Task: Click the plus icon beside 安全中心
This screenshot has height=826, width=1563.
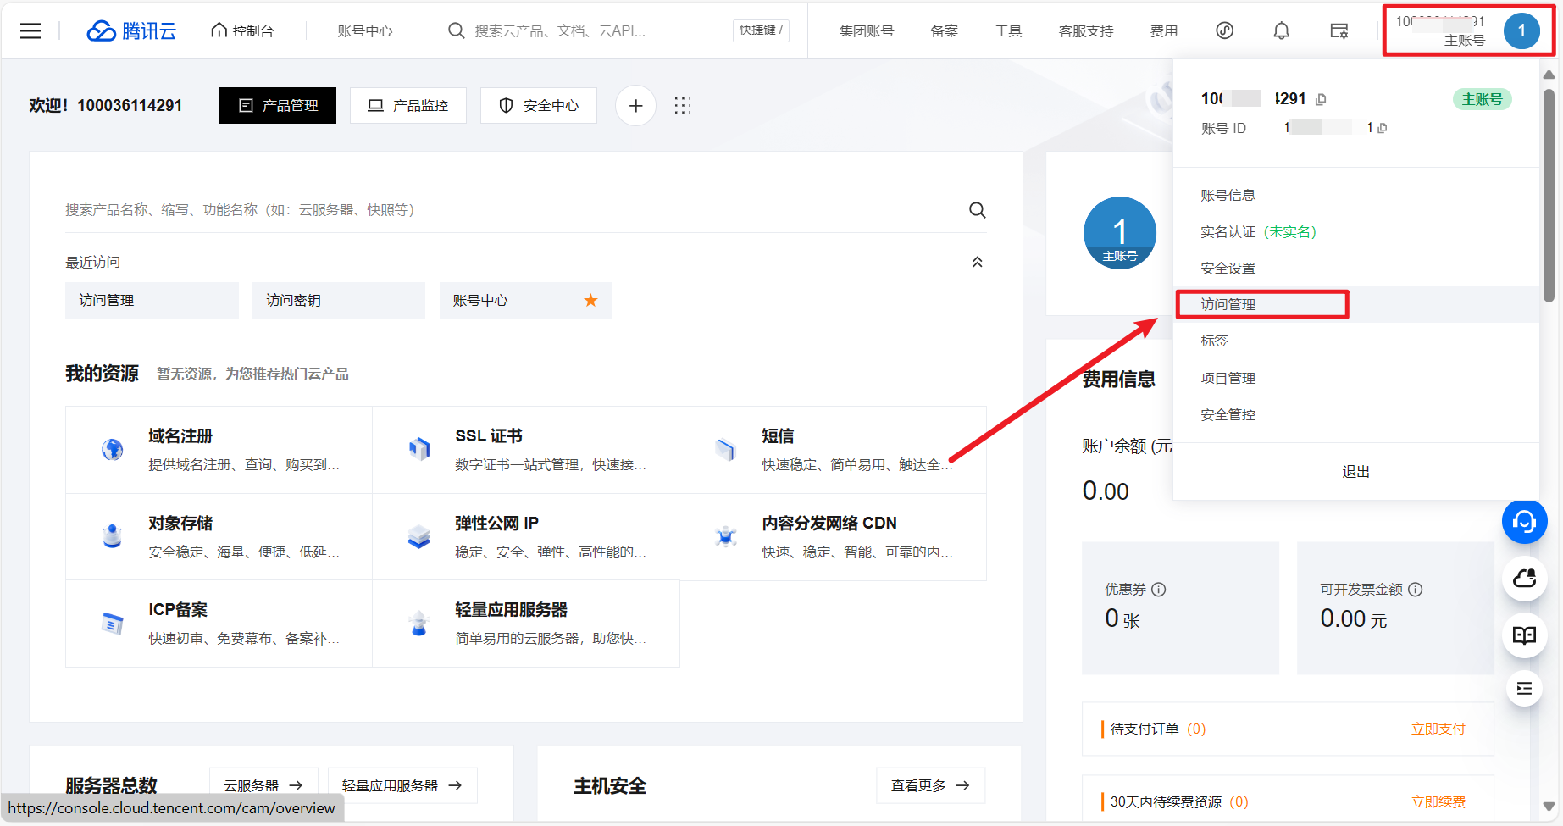Action: [x=635, y=105]
